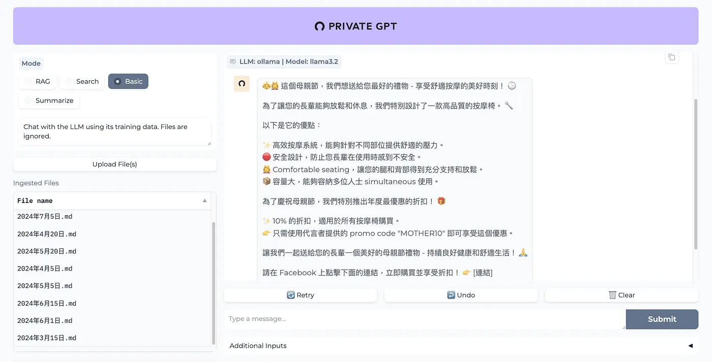This screenshot has height=362, width=712.
Task: Click the bot avatar icon beside response
Action: [x=242, y=84]
